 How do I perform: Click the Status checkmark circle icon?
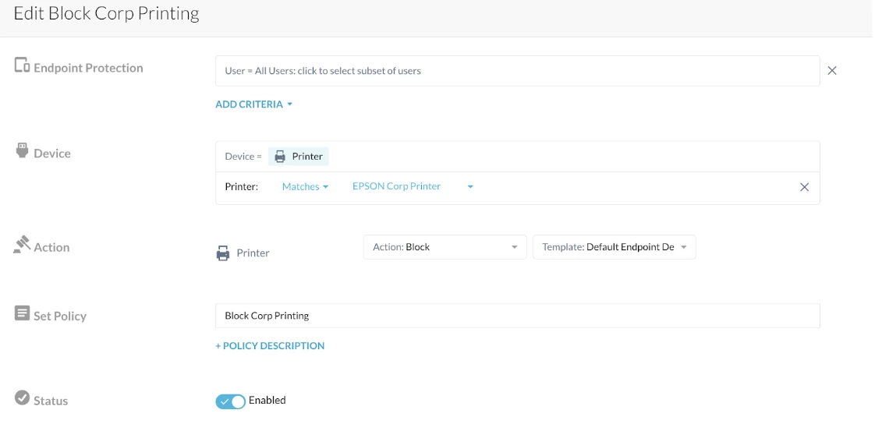[22, 398]
